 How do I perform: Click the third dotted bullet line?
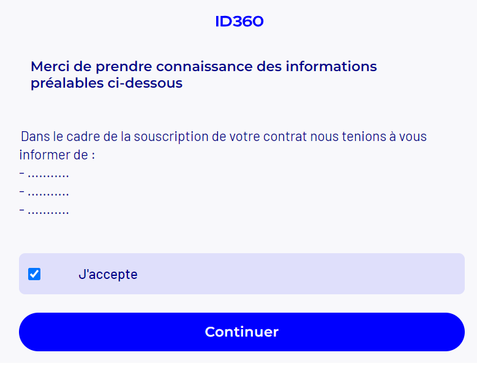pos(44,210)
